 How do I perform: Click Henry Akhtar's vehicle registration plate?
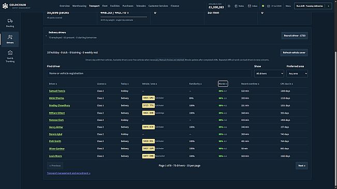[148, 127]
